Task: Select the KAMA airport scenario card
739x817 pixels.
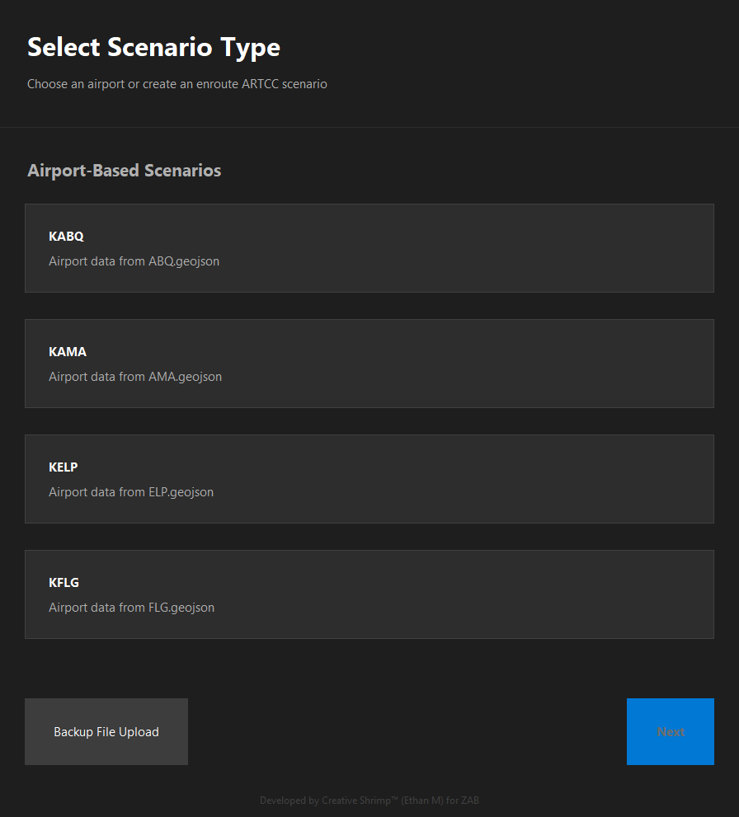Action: (369, 364)
